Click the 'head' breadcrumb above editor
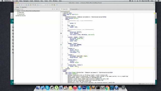 [65, 11]
